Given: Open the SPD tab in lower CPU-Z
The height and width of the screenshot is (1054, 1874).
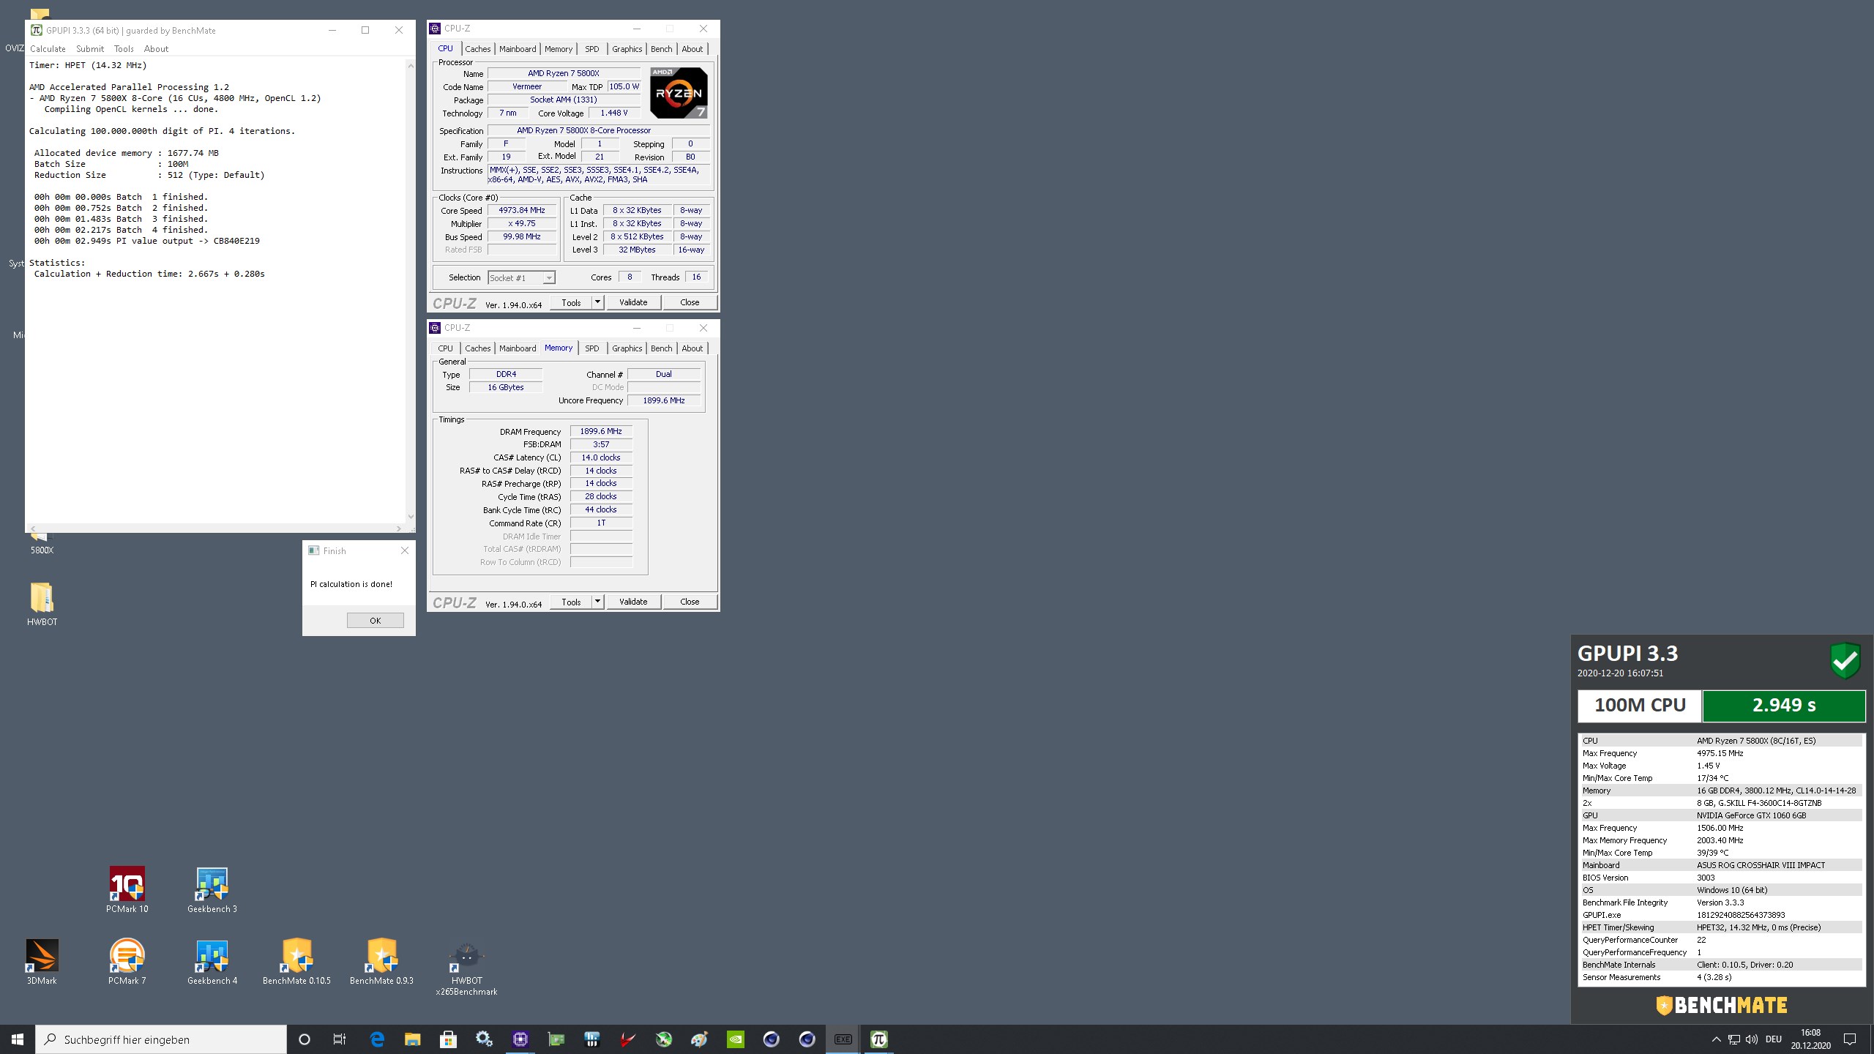Looking at the screenshot, I should [x=592, y=348].
